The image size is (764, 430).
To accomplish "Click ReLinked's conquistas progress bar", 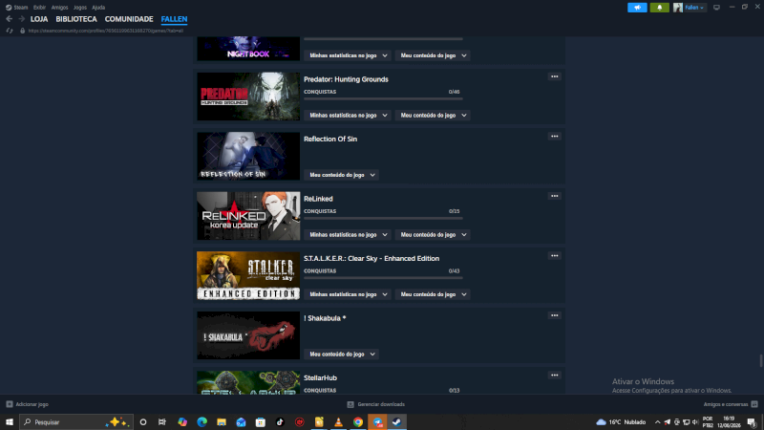I will (x=383, y=218).
